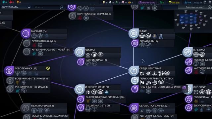Select the ЭКОЛОГИЯ technology label
The width and height of the screenshot is (212, 119).
point(199,87)
